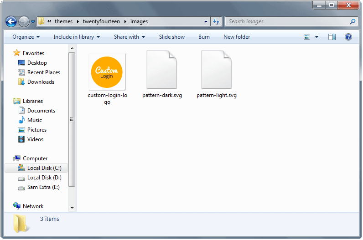This screenshot has height=240, width=363.
Task: Select Local Disk (D:) in navigation pane
Action: (39, 178)
